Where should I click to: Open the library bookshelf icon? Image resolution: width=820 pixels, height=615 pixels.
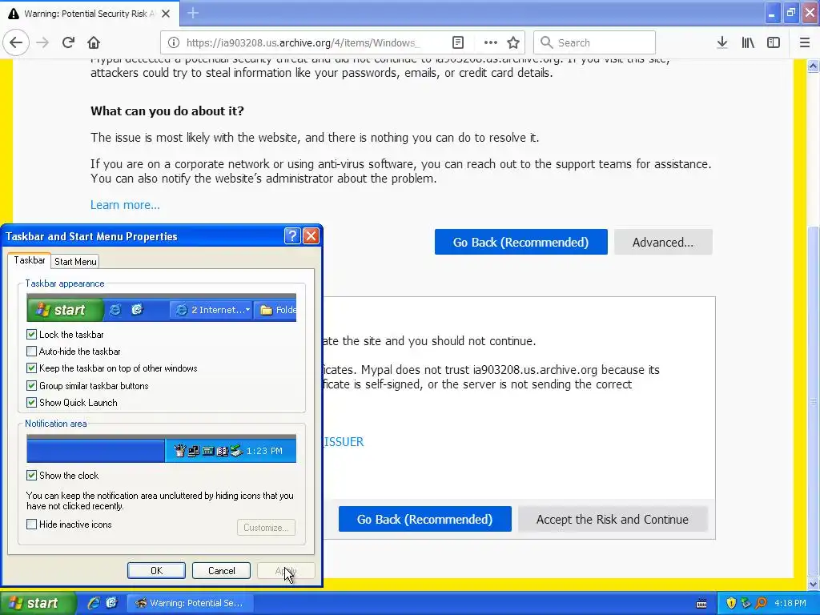748,42
